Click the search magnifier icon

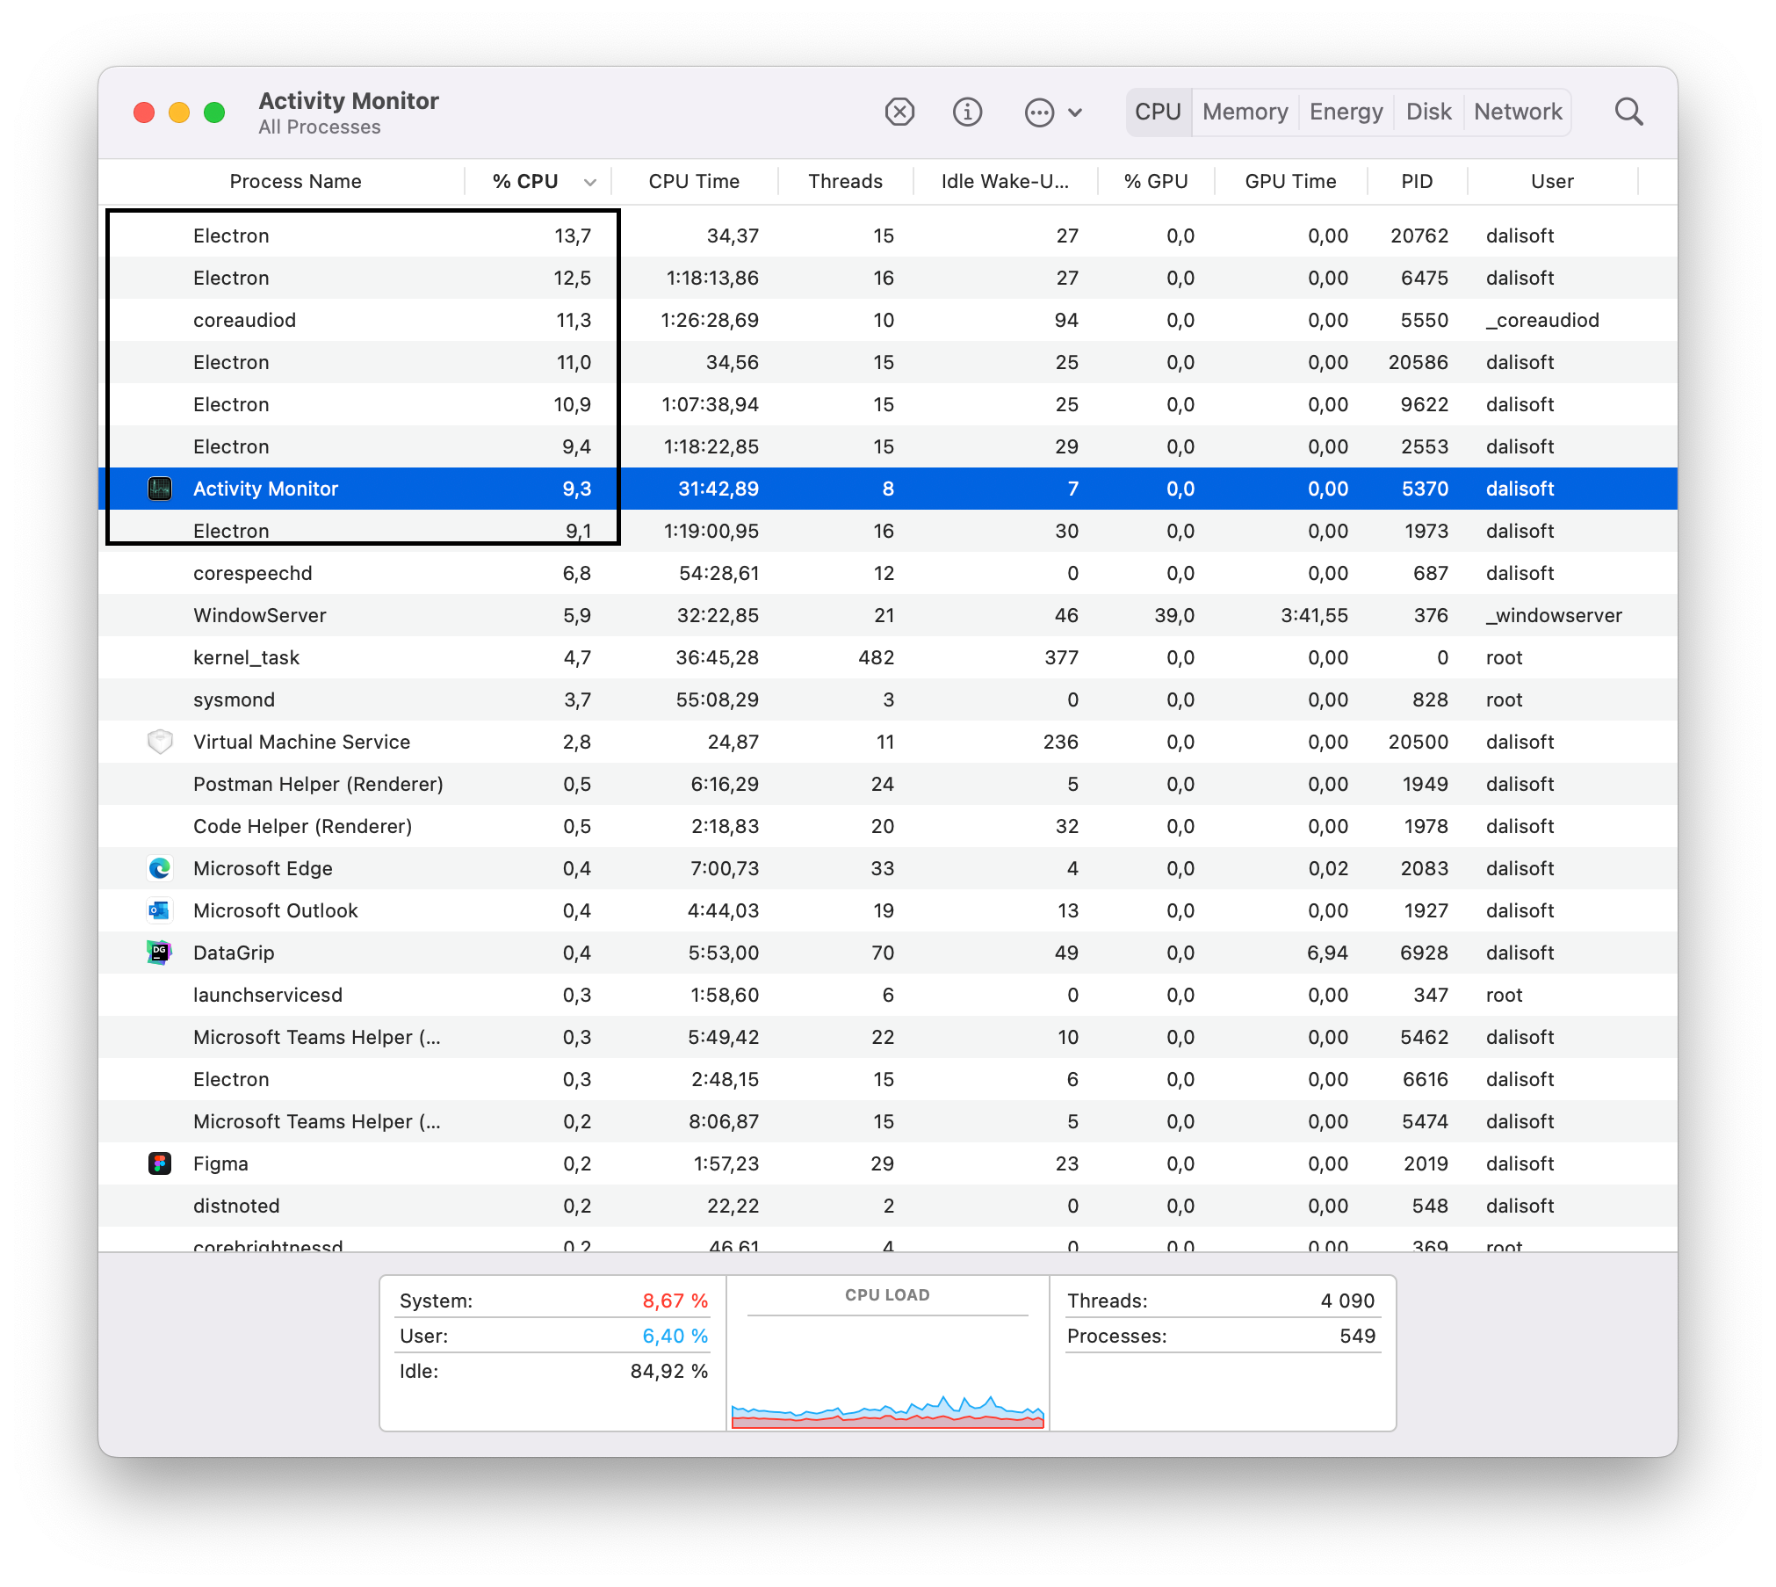1628,112
